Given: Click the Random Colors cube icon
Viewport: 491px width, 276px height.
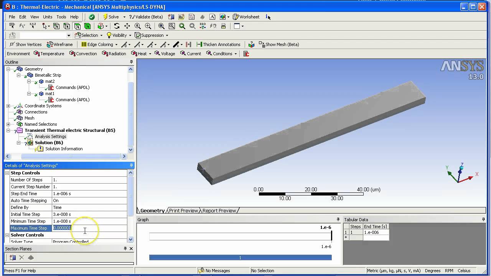Looking at the screenshot, I should coord(251,44).
